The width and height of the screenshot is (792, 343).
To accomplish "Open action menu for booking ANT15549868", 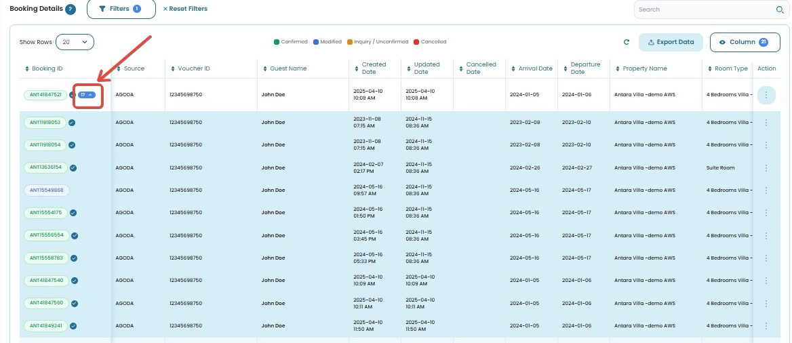I will click(x=766, y=190).
